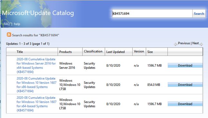This screenshot has height=118, width=208.
Task: Sort by the Version column header
Action: (139, 51)
